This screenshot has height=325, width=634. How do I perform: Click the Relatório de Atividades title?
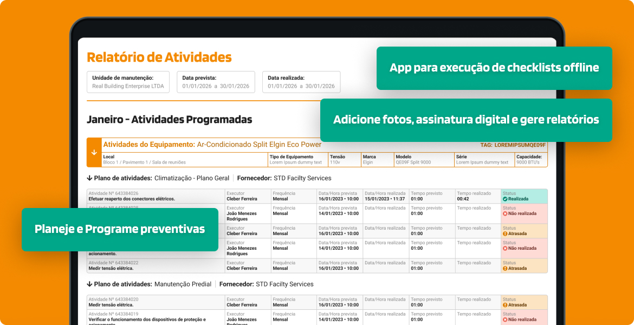159,56
